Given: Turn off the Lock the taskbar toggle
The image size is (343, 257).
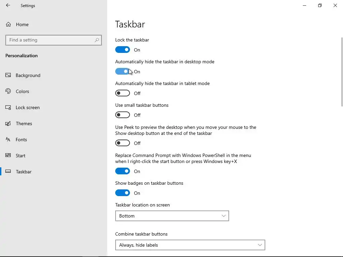Looking at the screenshot, I should coord(123,50).
